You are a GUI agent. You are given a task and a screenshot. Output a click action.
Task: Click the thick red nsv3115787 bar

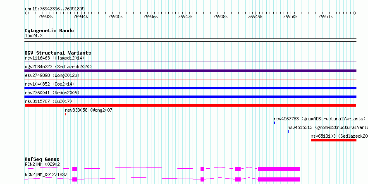point(190,105)
